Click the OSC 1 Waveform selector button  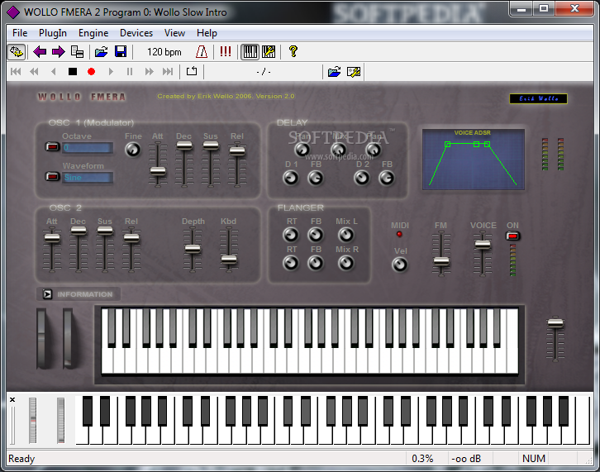click(x=52, y=176)
